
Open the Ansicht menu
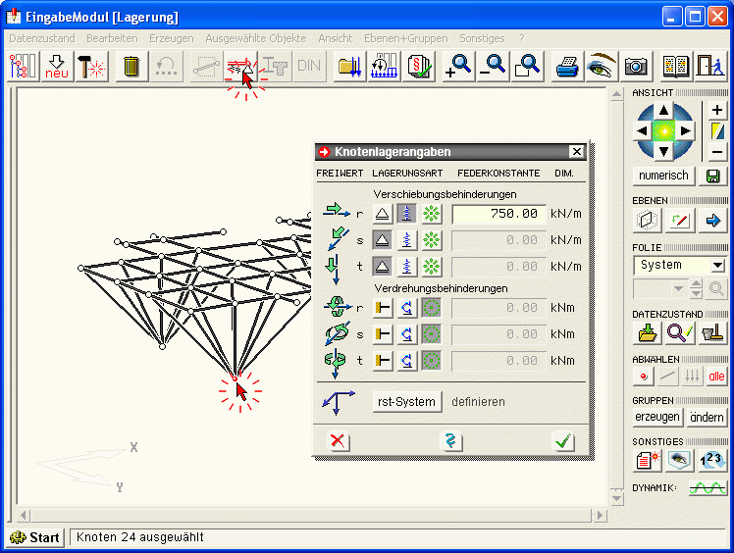336,38
